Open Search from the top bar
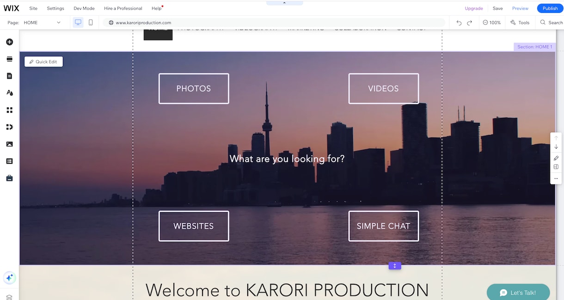This screenshot has height=300, width=564. [551, 22]
